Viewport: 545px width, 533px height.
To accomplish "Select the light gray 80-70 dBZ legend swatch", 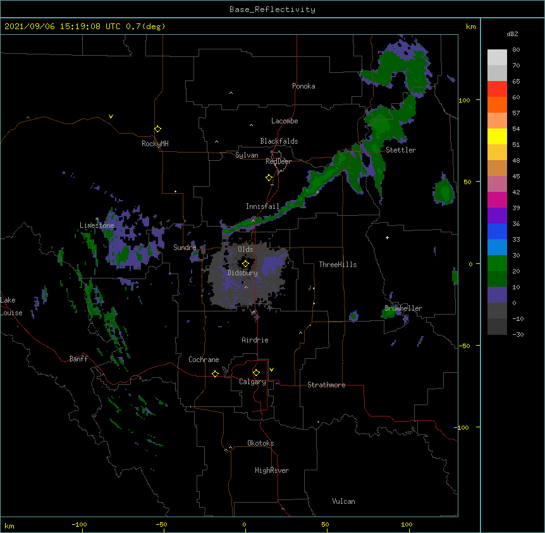I will 497,58.
